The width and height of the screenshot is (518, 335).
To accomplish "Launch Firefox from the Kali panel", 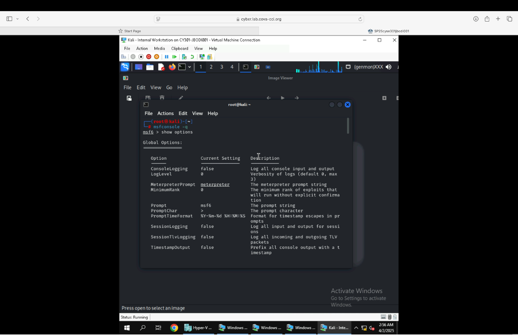I will click(x=172, y=67).
